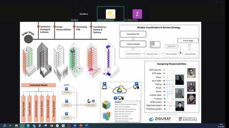Click the End of Stage box
The height and width of the screenshot is (128, 229).
(x=188, y=41)
